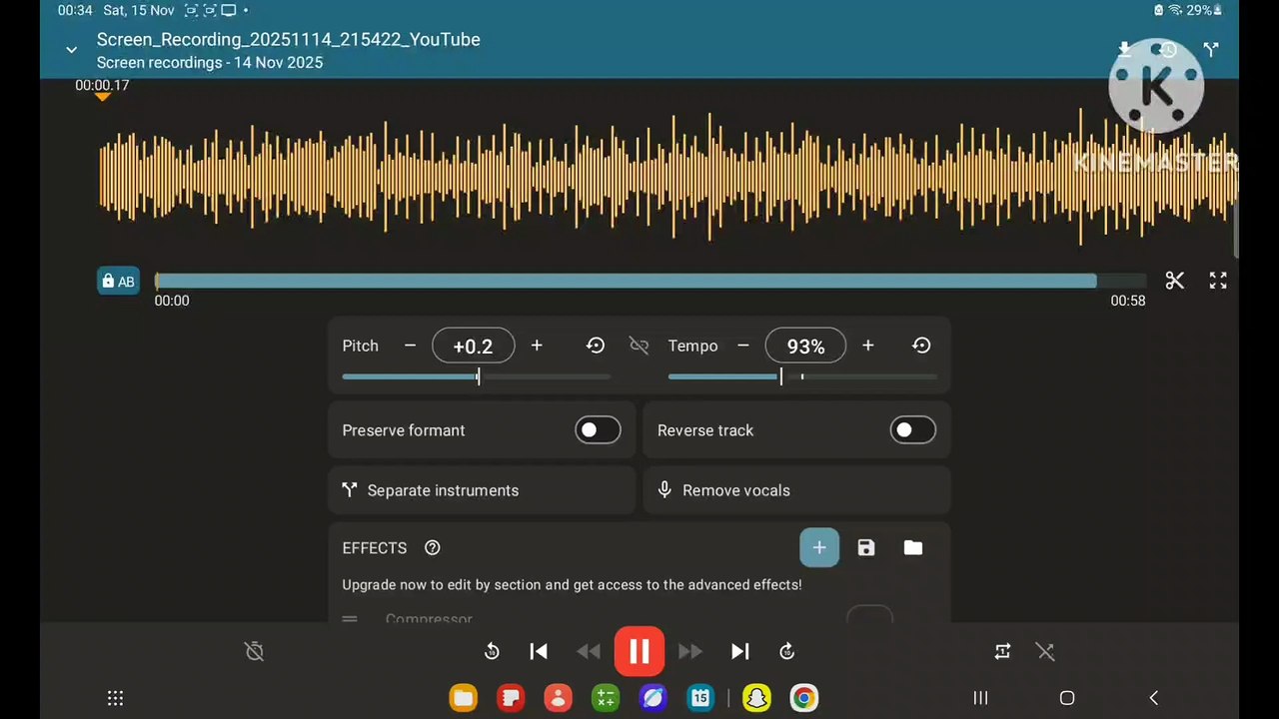Click the orange waveform display
This screenshot has height=719, width=1279.
pos(667,178)
